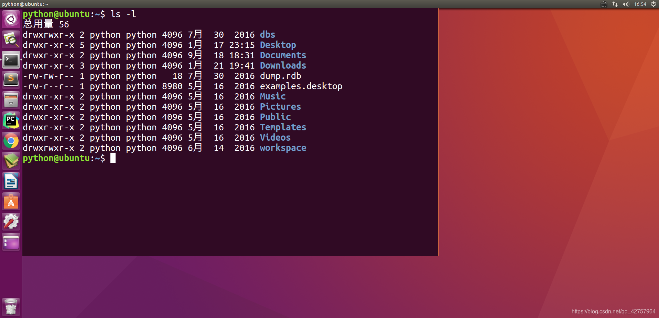Open the network connection indicator
The image size is (659, 318).
[x=615, y=4]
